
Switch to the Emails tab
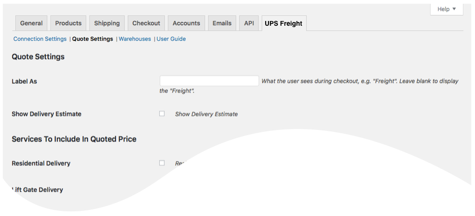pos(222,23)
